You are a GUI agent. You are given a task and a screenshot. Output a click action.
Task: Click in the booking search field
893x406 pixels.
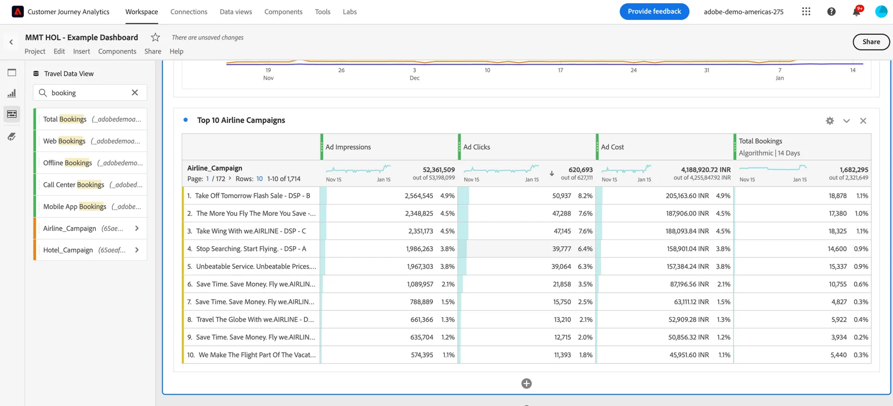pyautogui.click(x=90, y=93)
